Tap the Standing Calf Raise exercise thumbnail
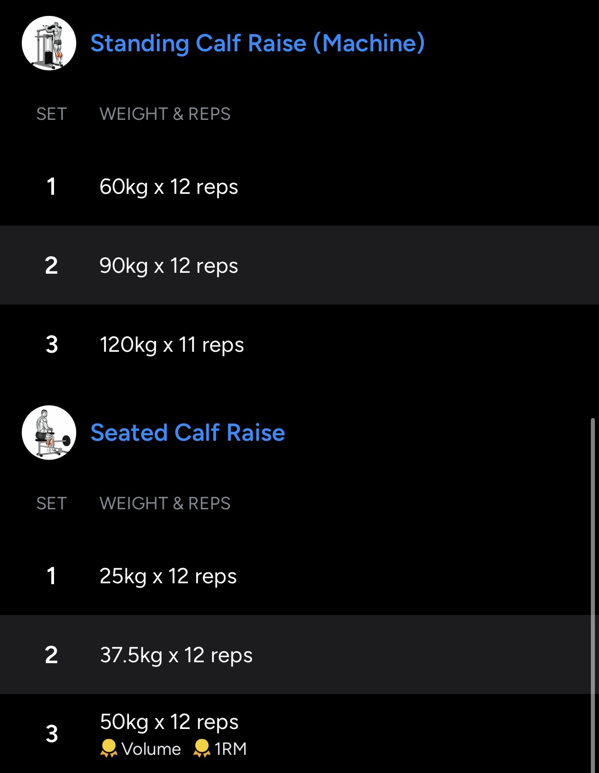599x773 pixels. click(x=49, y=43)
